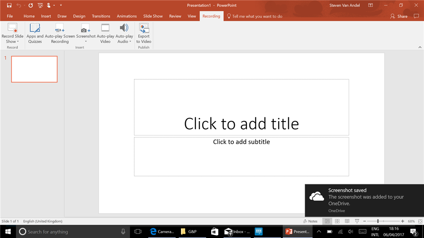Viewport: 424px width, 238px height.
Task: Click the 68% zoom level
Action: [411, 221]
